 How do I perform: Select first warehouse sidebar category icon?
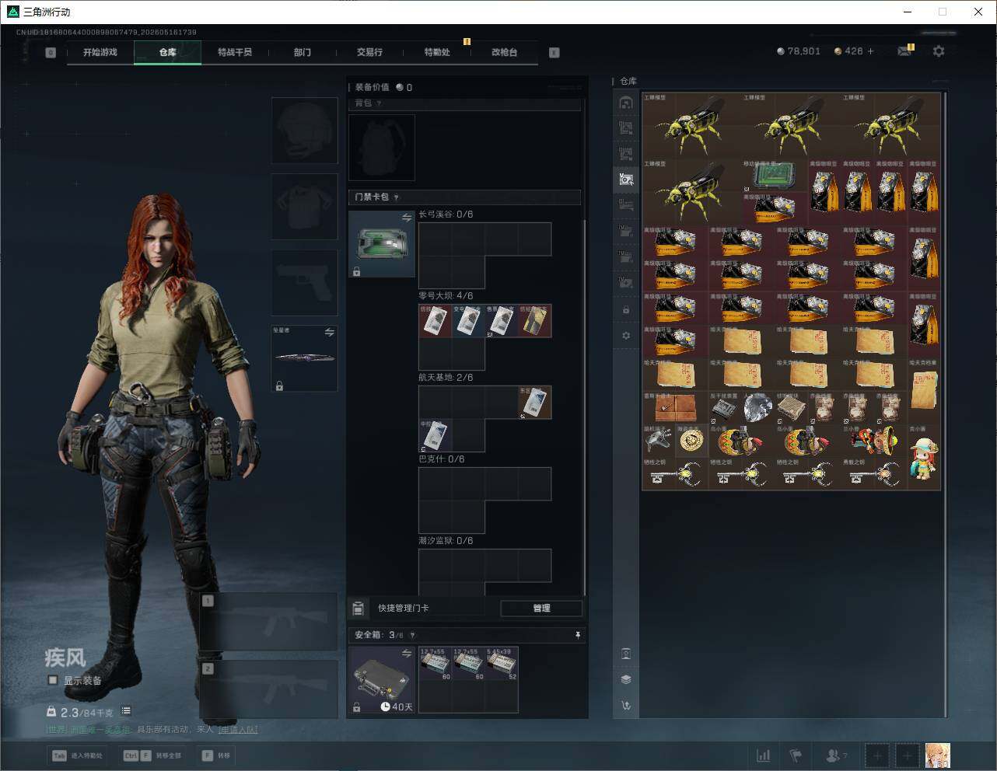coord(626,103)
